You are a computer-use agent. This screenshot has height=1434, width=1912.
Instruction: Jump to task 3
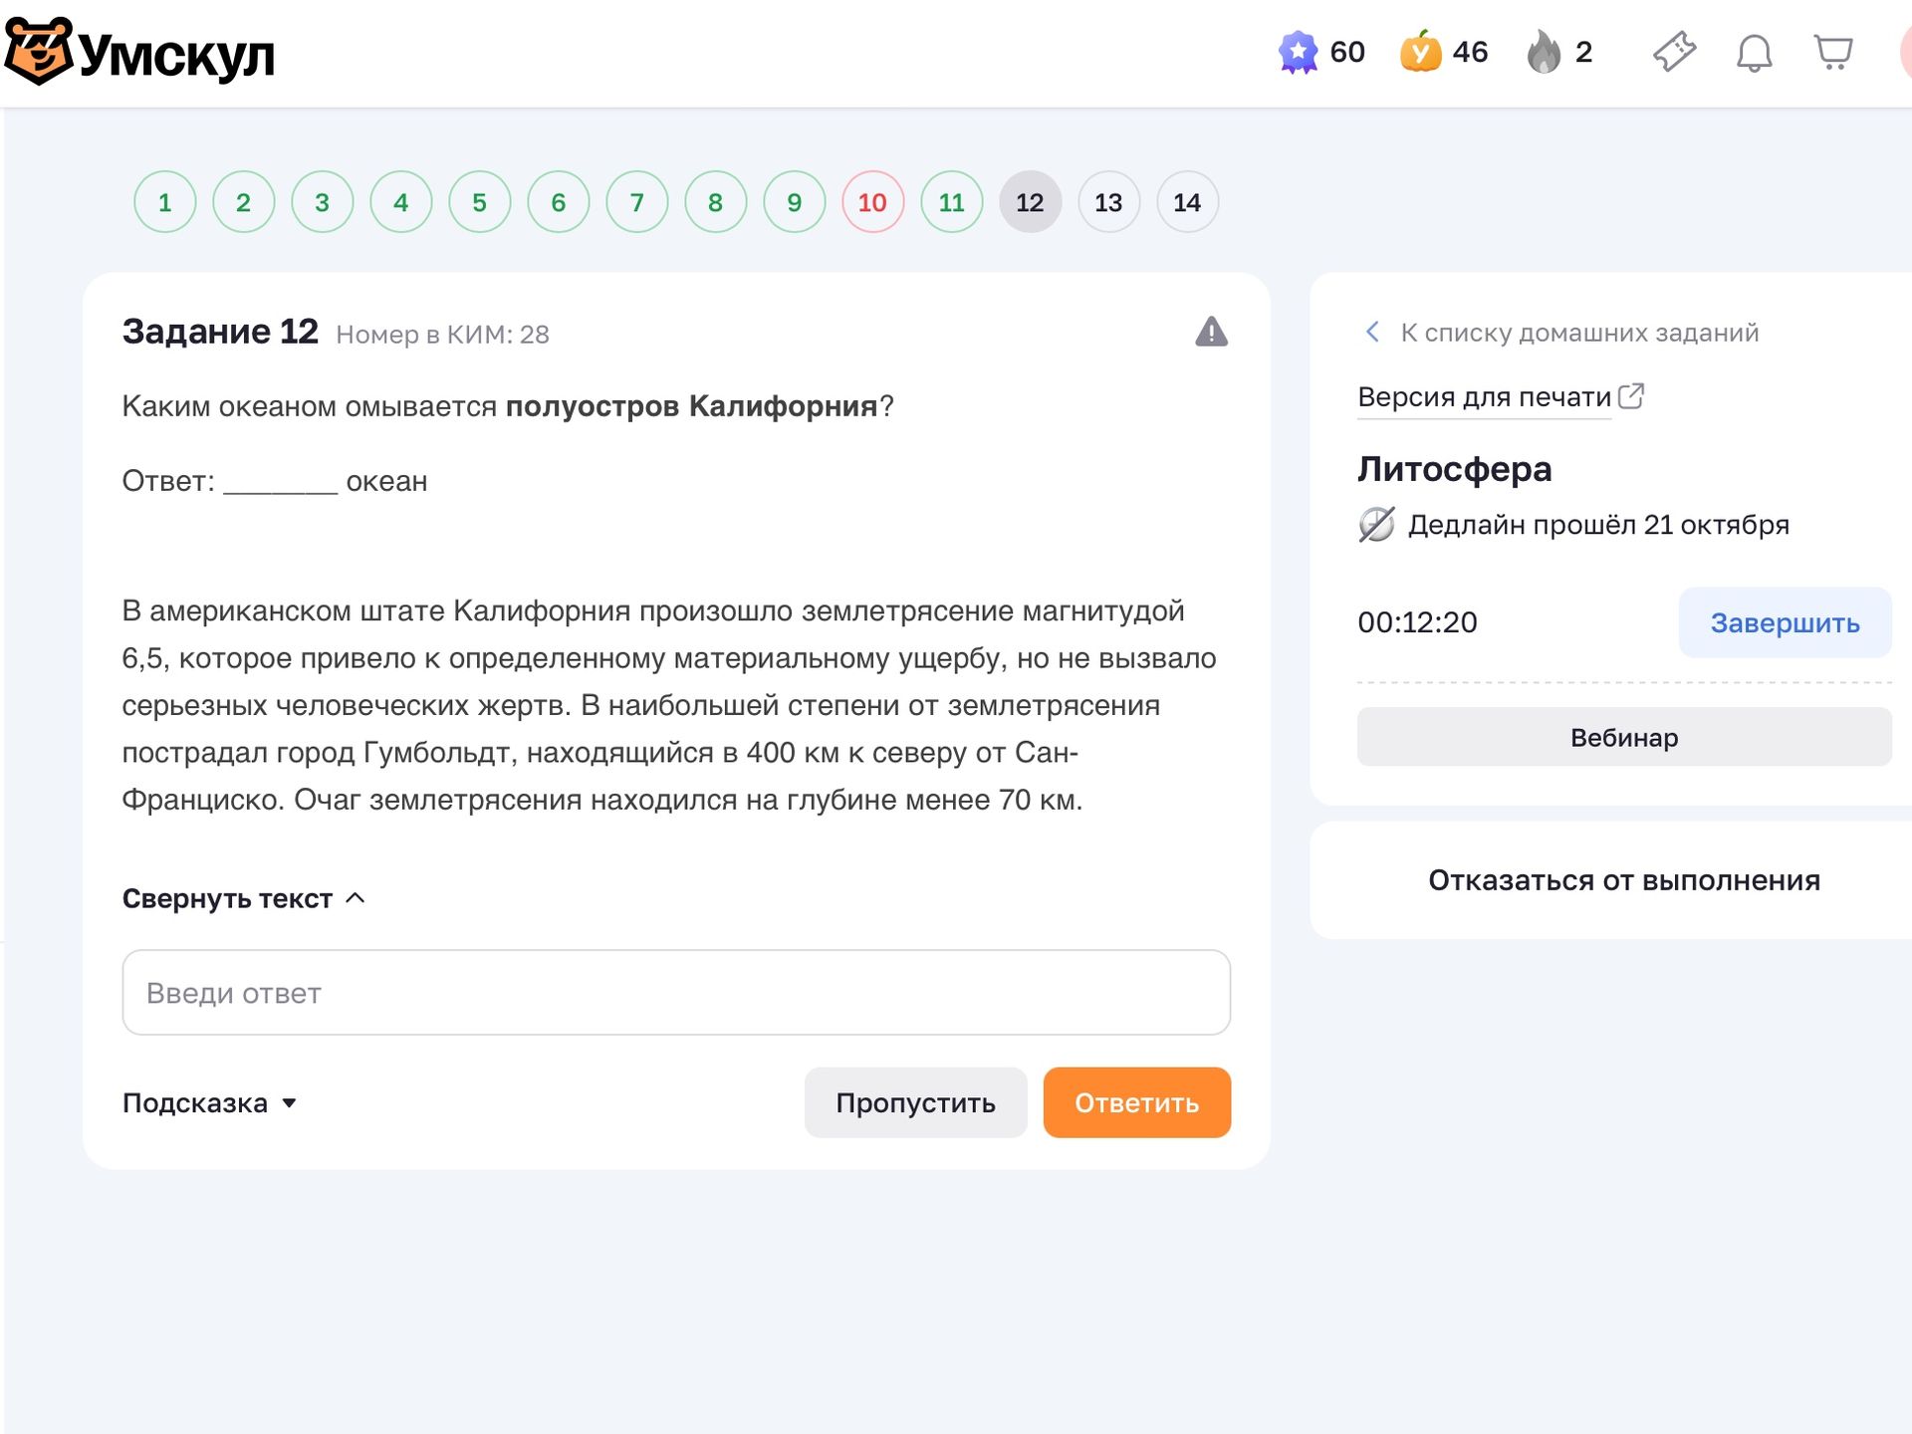(x=323, y=202)
